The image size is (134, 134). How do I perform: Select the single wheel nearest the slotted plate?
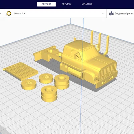[x=29, y=84]
